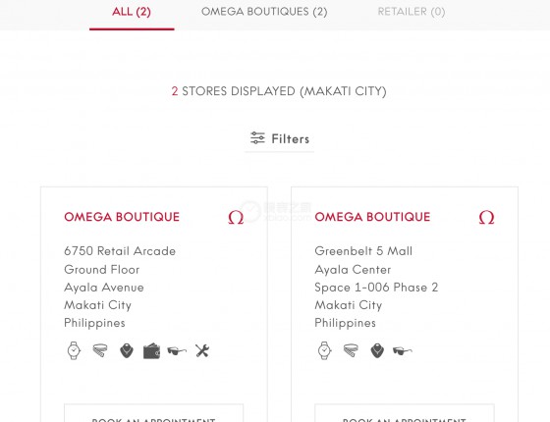This screenshot has width=550, height=422.
Task: Click Omega logo on 6750 Retail Arcade card
Action: click(x=236, y=217)
